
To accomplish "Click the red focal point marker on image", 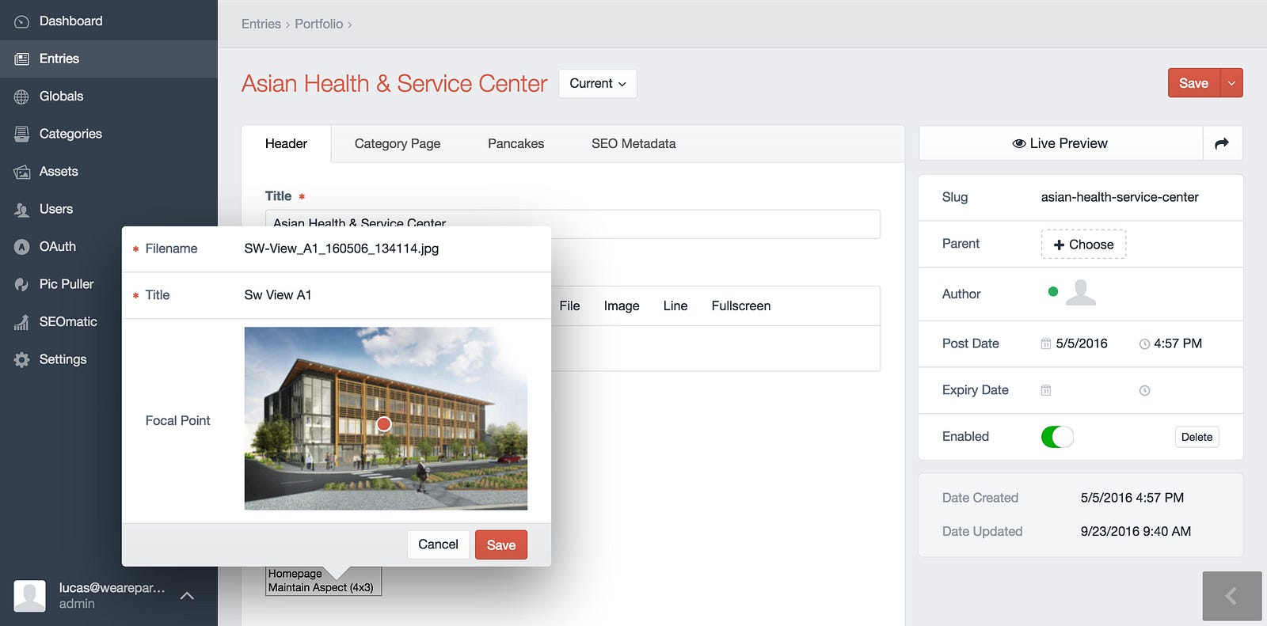I will pyautogui.click(x=384, y=424).
